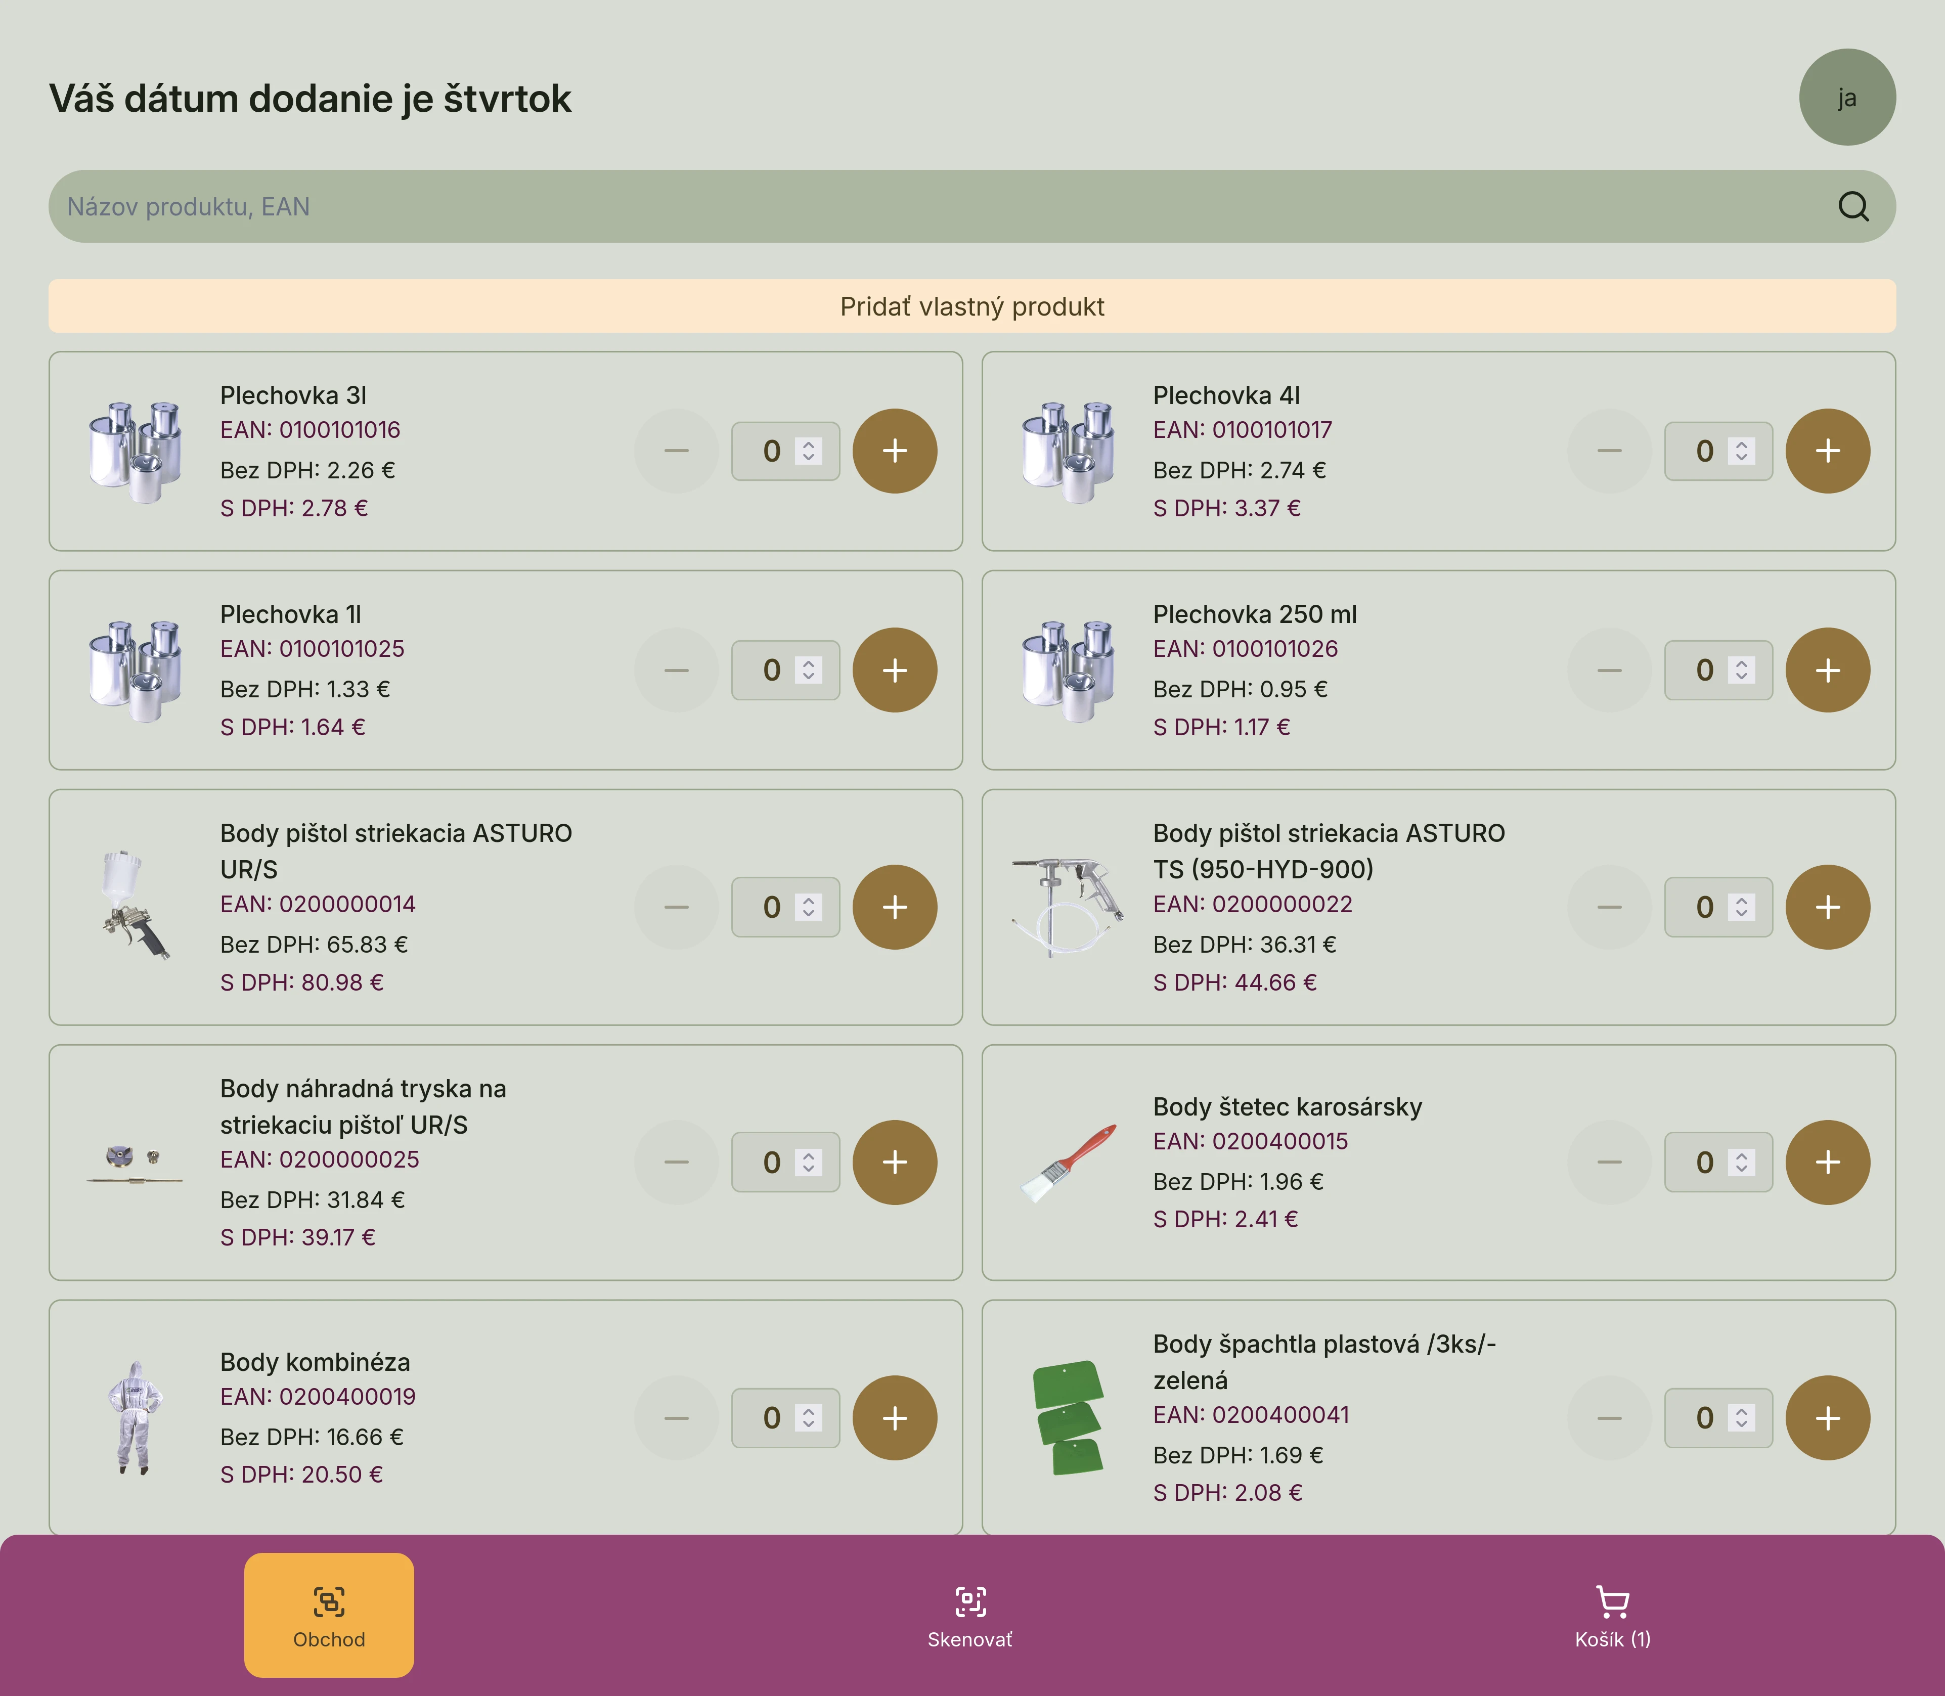Image resolution: width=1945 pixels, height=1696 pixels.
Task: Open the Košík (1) cart tab
Action: (1613, 1617)
